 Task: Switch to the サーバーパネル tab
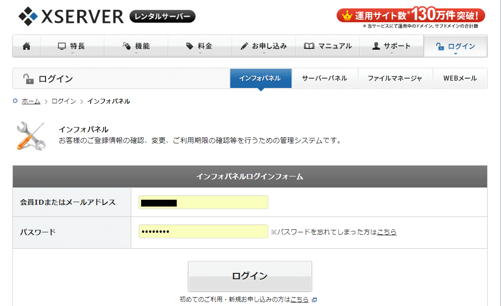pos(325,78)
